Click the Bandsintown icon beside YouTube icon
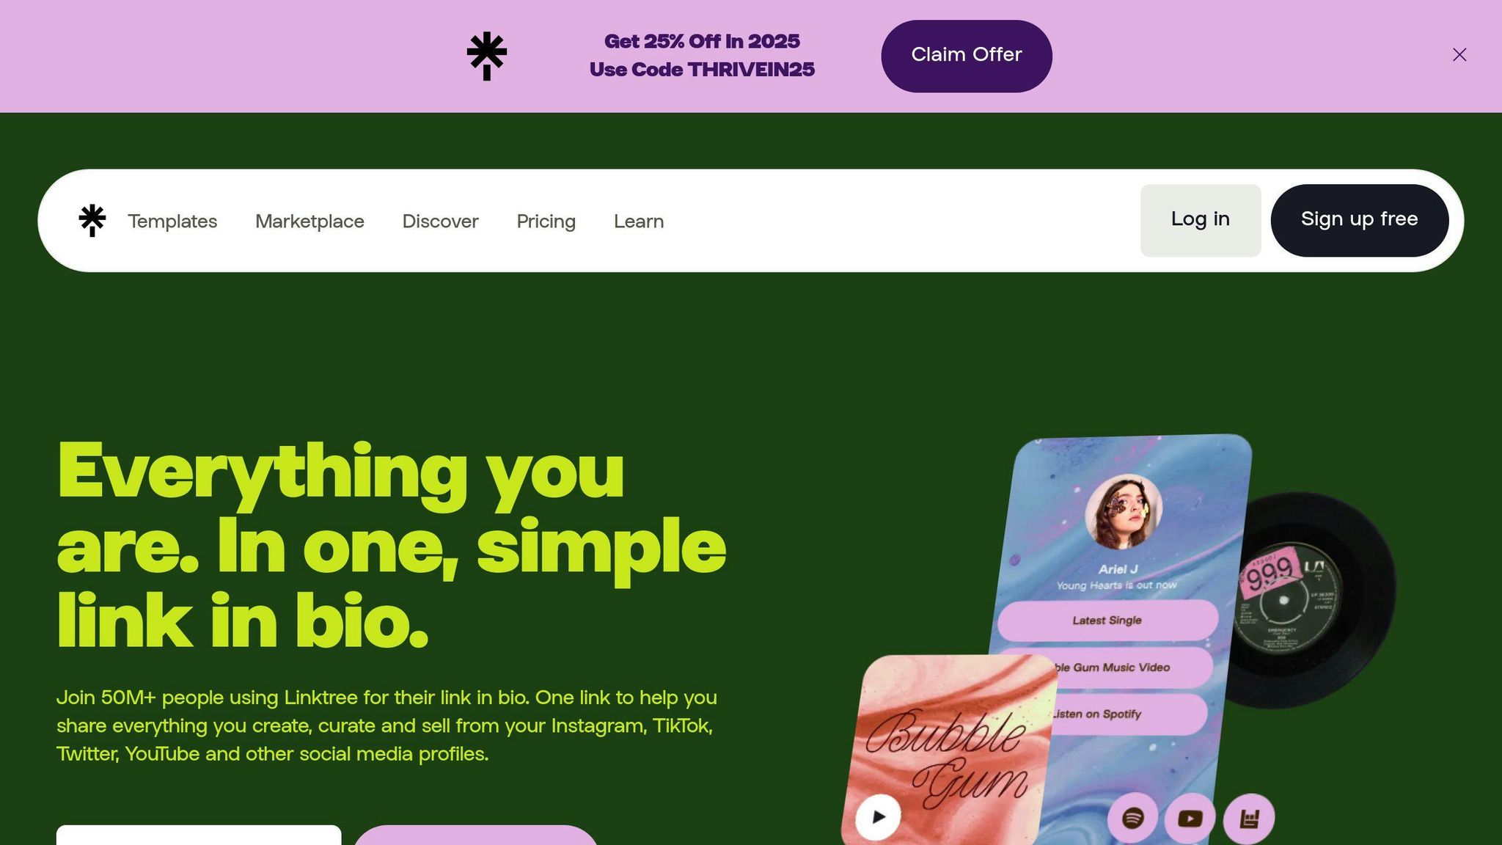The width and height of the screenshot is (1502, 845). (x=1249, y=818)
